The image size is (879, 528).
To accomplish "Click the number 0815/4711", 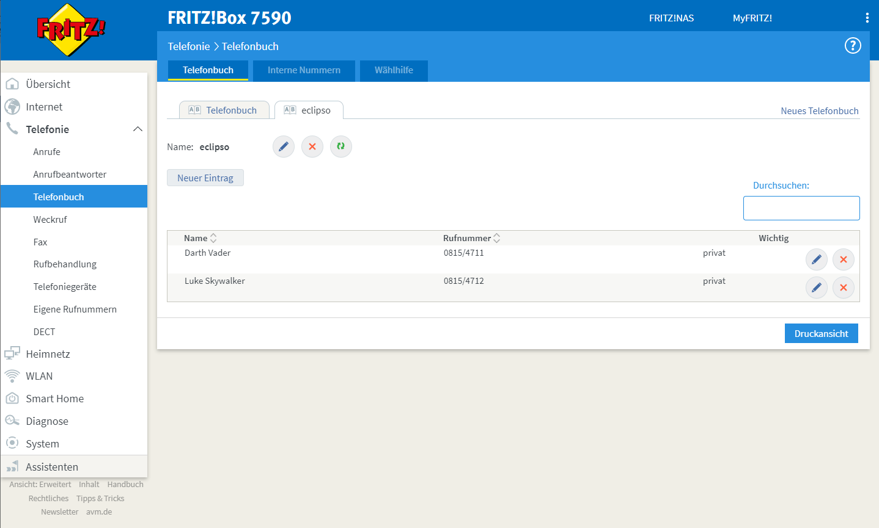I will (x=464, y=253).
